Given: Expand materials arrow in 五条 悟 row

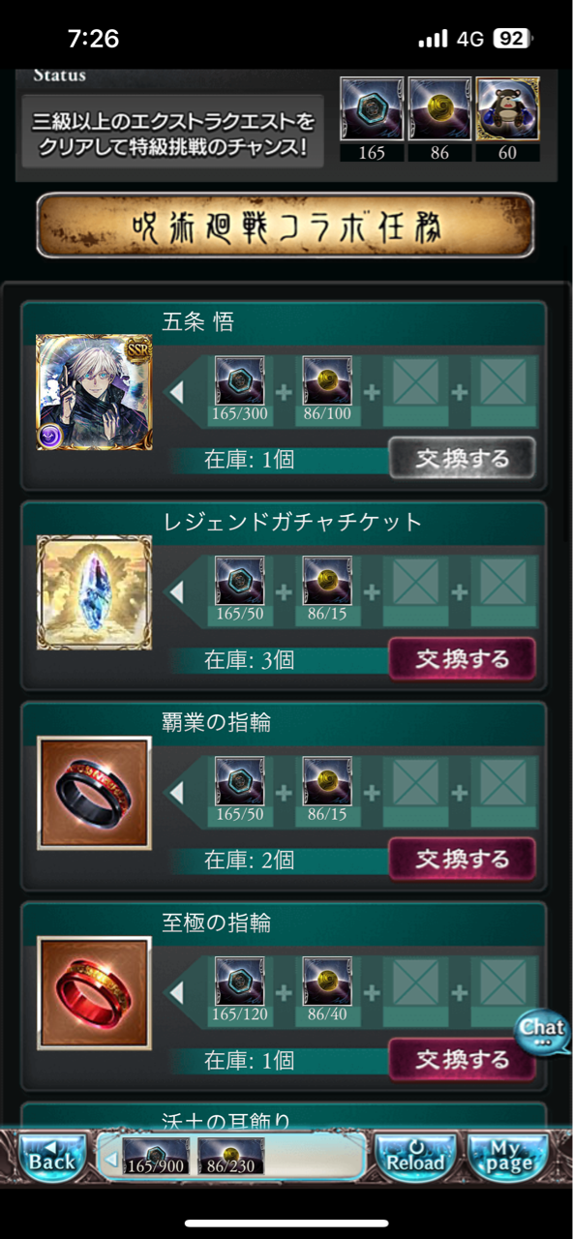Looking at the screenshot, I should tap(177, 392).
